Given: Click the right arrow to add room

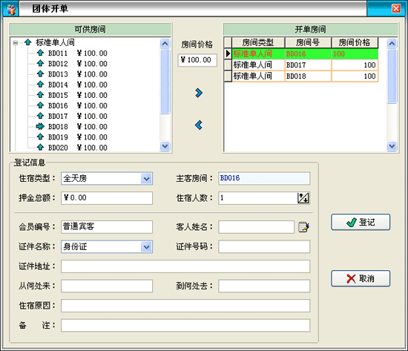Looking at the screenshot, I should point(199,93).
